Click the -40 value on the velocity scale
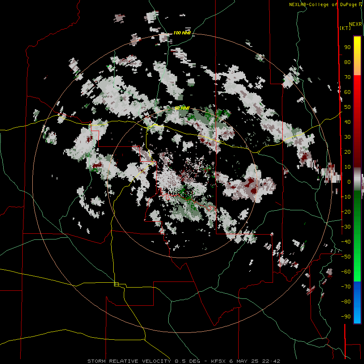 pyautogui.click(x=346, y=242)
